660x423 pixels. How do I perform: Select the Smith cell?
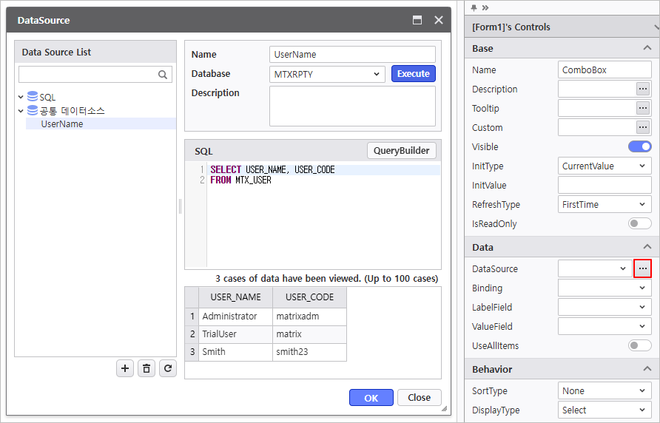[236, 352]
